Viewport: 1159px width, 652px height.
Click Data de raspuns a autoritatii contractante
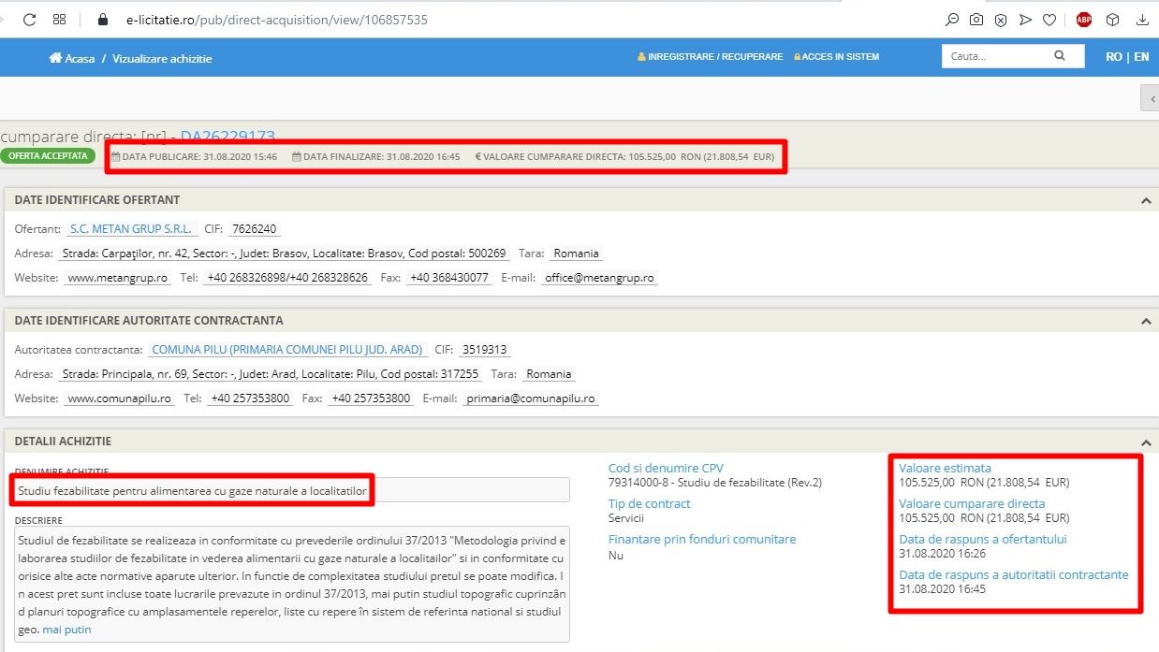pyautogui.click(x=1014, y=574)
